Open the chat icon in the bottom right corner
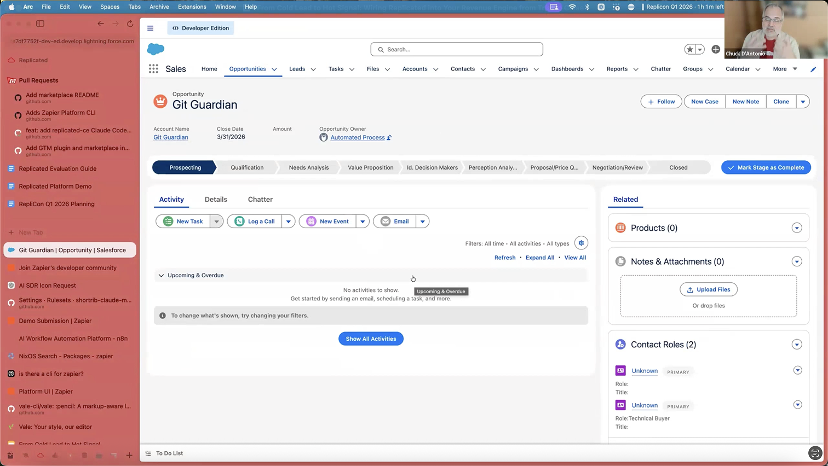Viewport: 828px width, 466px height. coord(815,453)
